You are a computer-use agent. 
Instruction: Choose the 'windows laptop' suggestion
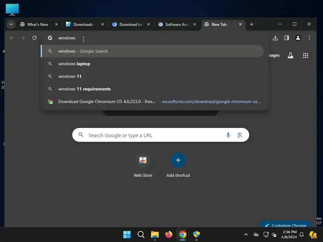(x=152, y=64)
